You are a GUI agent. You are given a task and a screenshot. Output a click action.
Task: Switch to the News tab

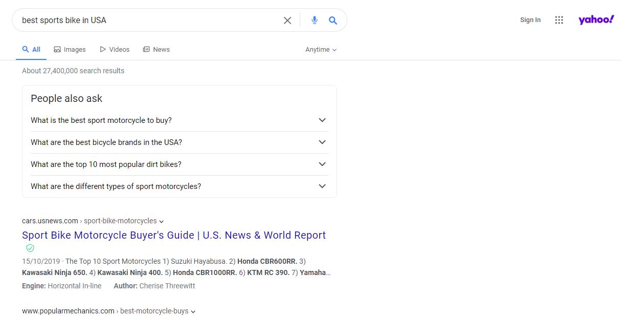click(x=156, y=50)
